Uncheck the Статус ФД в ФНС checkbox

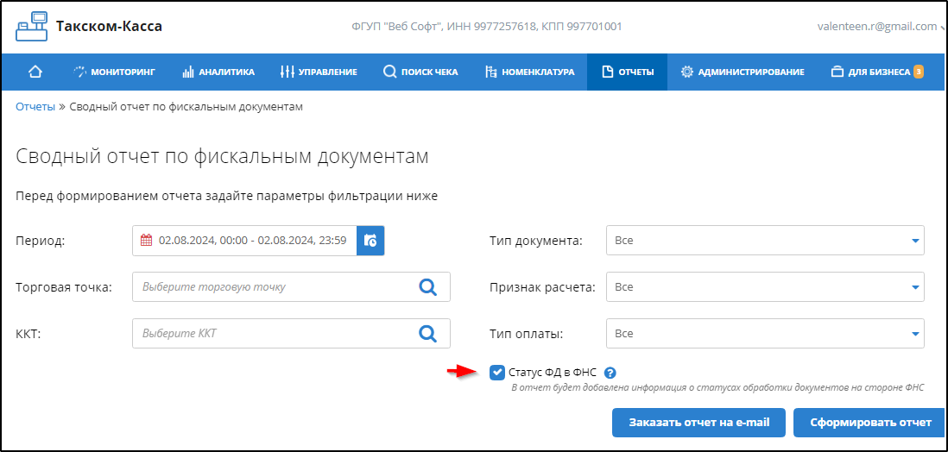click(496, 373)
